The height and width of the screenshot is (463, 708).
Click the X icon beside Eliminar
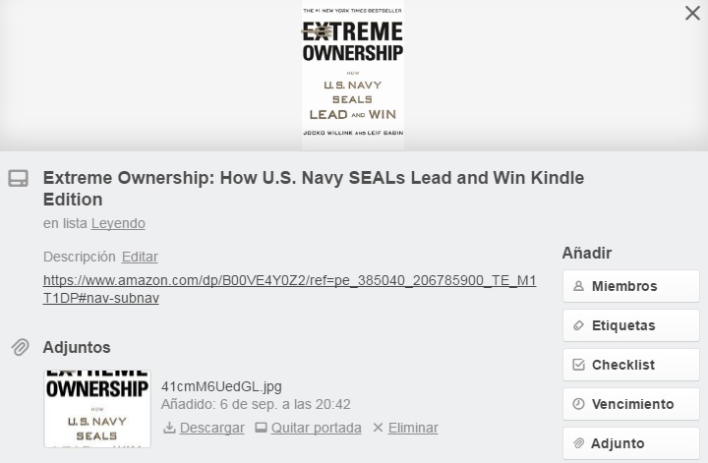tap(377, 428)
